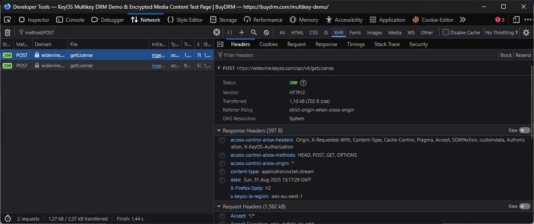This screenshot has width=534, height=224.
Task: Open the network search magnifier
Action: coord(254,33)
